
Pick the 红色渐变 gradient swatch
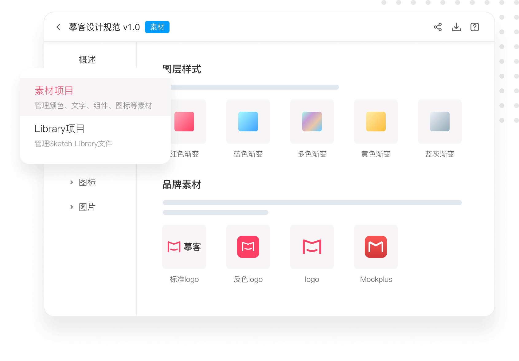185,122
